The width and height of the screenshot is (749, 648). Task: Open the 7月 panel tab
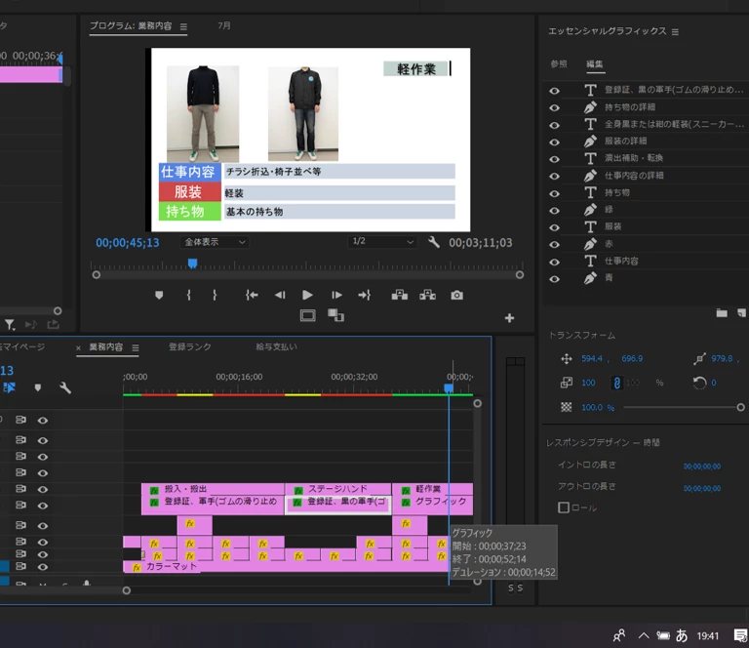pos(224,25)
